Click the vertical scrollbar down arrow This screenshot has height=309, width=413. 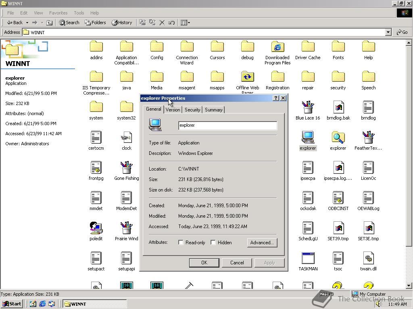409,286
